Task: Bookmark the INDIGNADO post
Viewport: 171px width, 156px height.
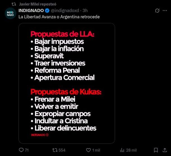Action: pos(156,150)
